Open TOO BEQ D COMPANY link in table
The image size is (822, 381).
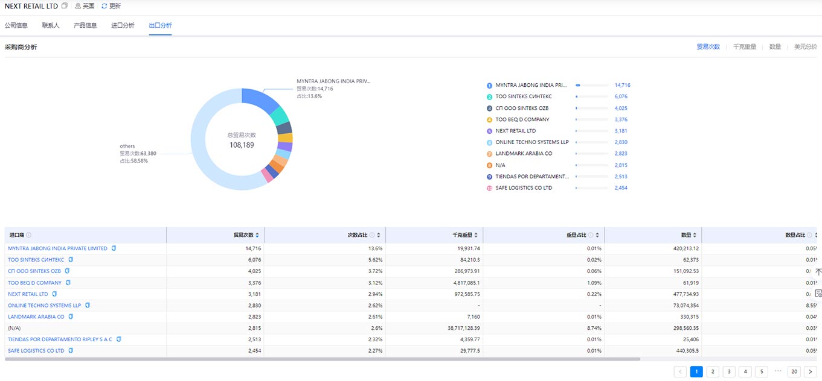coord(34,283)
